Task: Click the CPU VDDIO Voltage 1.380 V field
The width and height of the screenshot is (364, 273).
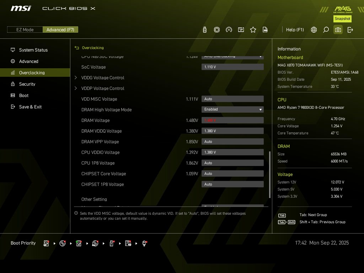Action: (x=232, y=152)
